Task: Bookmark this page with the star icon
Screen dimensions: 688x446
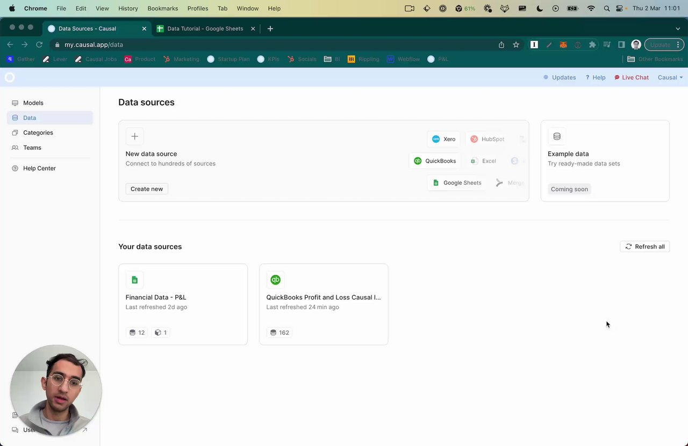Action: (516, 45)
